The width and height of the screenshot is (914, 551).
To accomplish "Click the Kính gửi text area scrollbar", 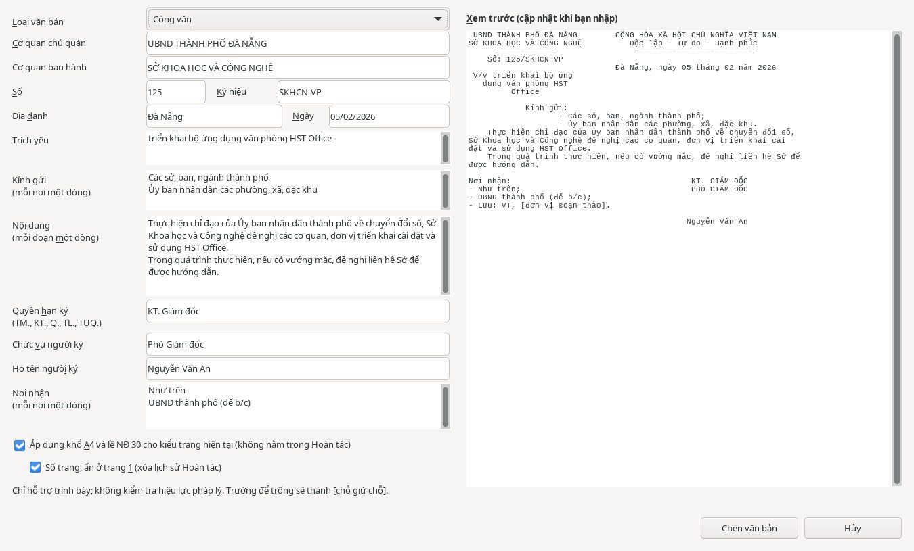I will [445, 191].
